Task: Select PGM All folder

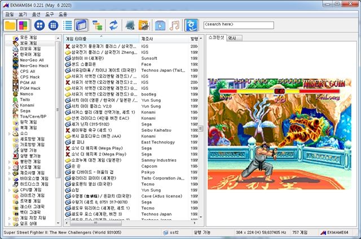Action: click(28, 82)
